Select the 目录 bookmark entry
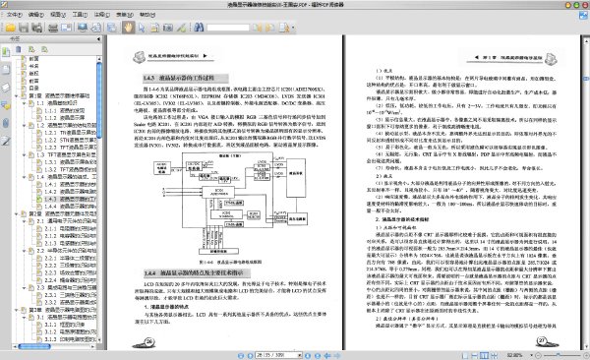The height and width of the screenshot is (360, 590). point(33,89)
